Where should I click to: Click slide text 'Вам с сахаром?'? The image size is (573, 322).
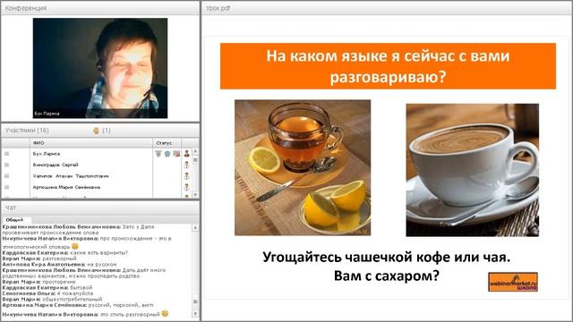[386, 275]
